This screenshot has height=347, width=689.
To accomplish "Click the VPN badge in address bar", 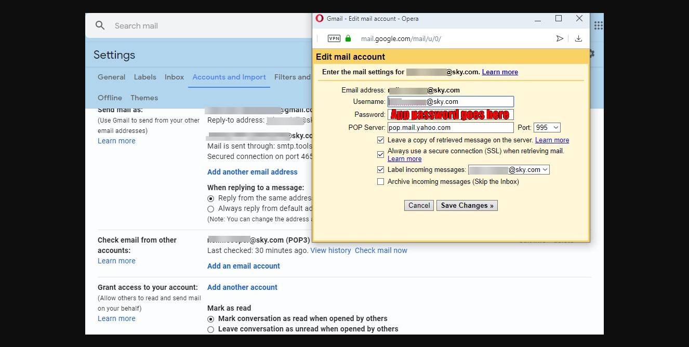I will [x=334, y=38].
